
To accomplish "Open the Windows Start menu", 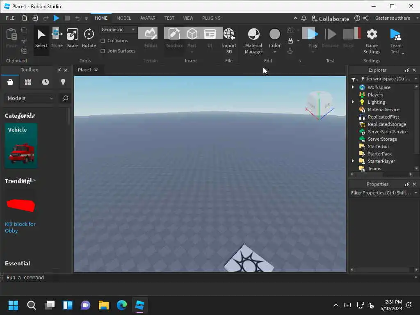I will (x=13, y=305).
